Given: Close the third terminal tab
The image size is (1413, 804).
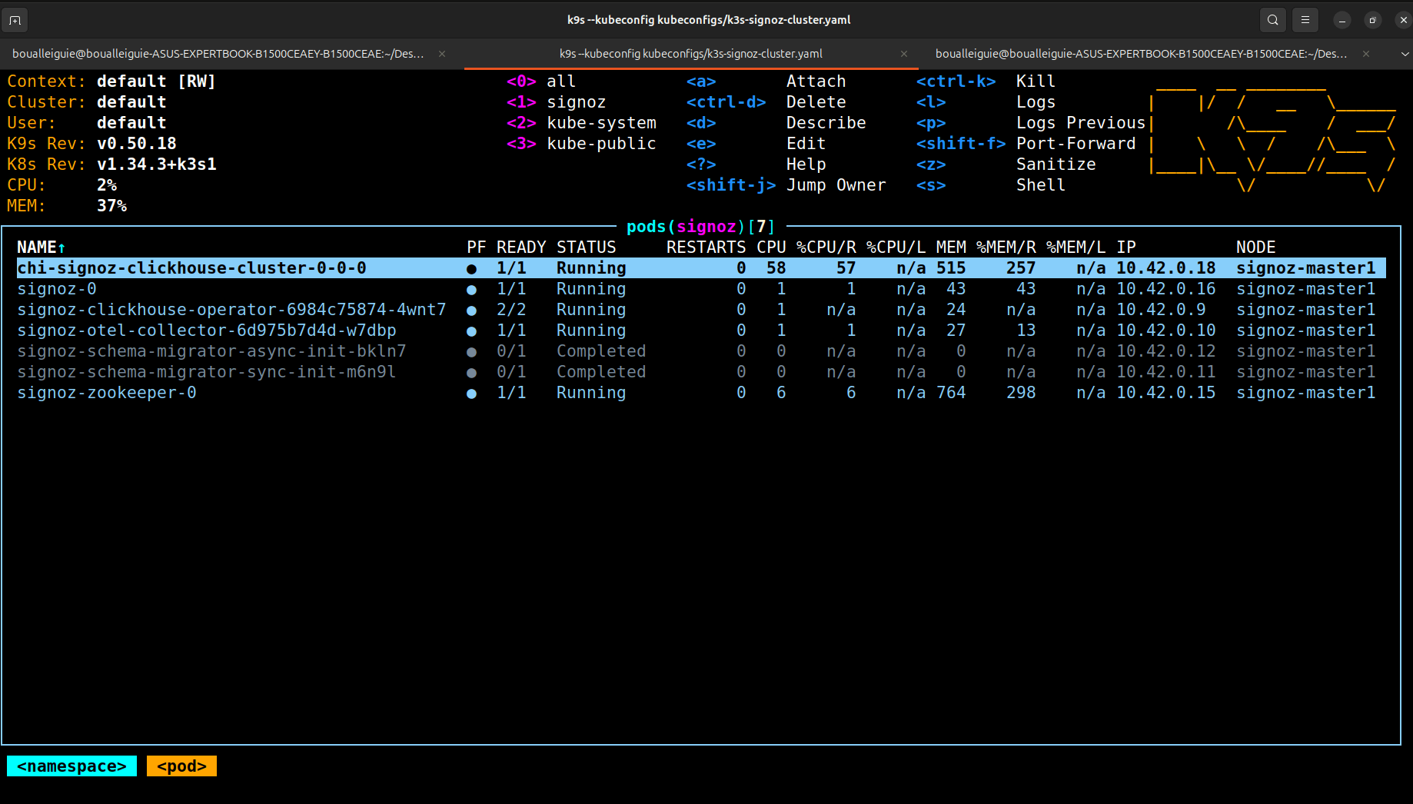Looking at the screenshot, I should [1366, 54].
